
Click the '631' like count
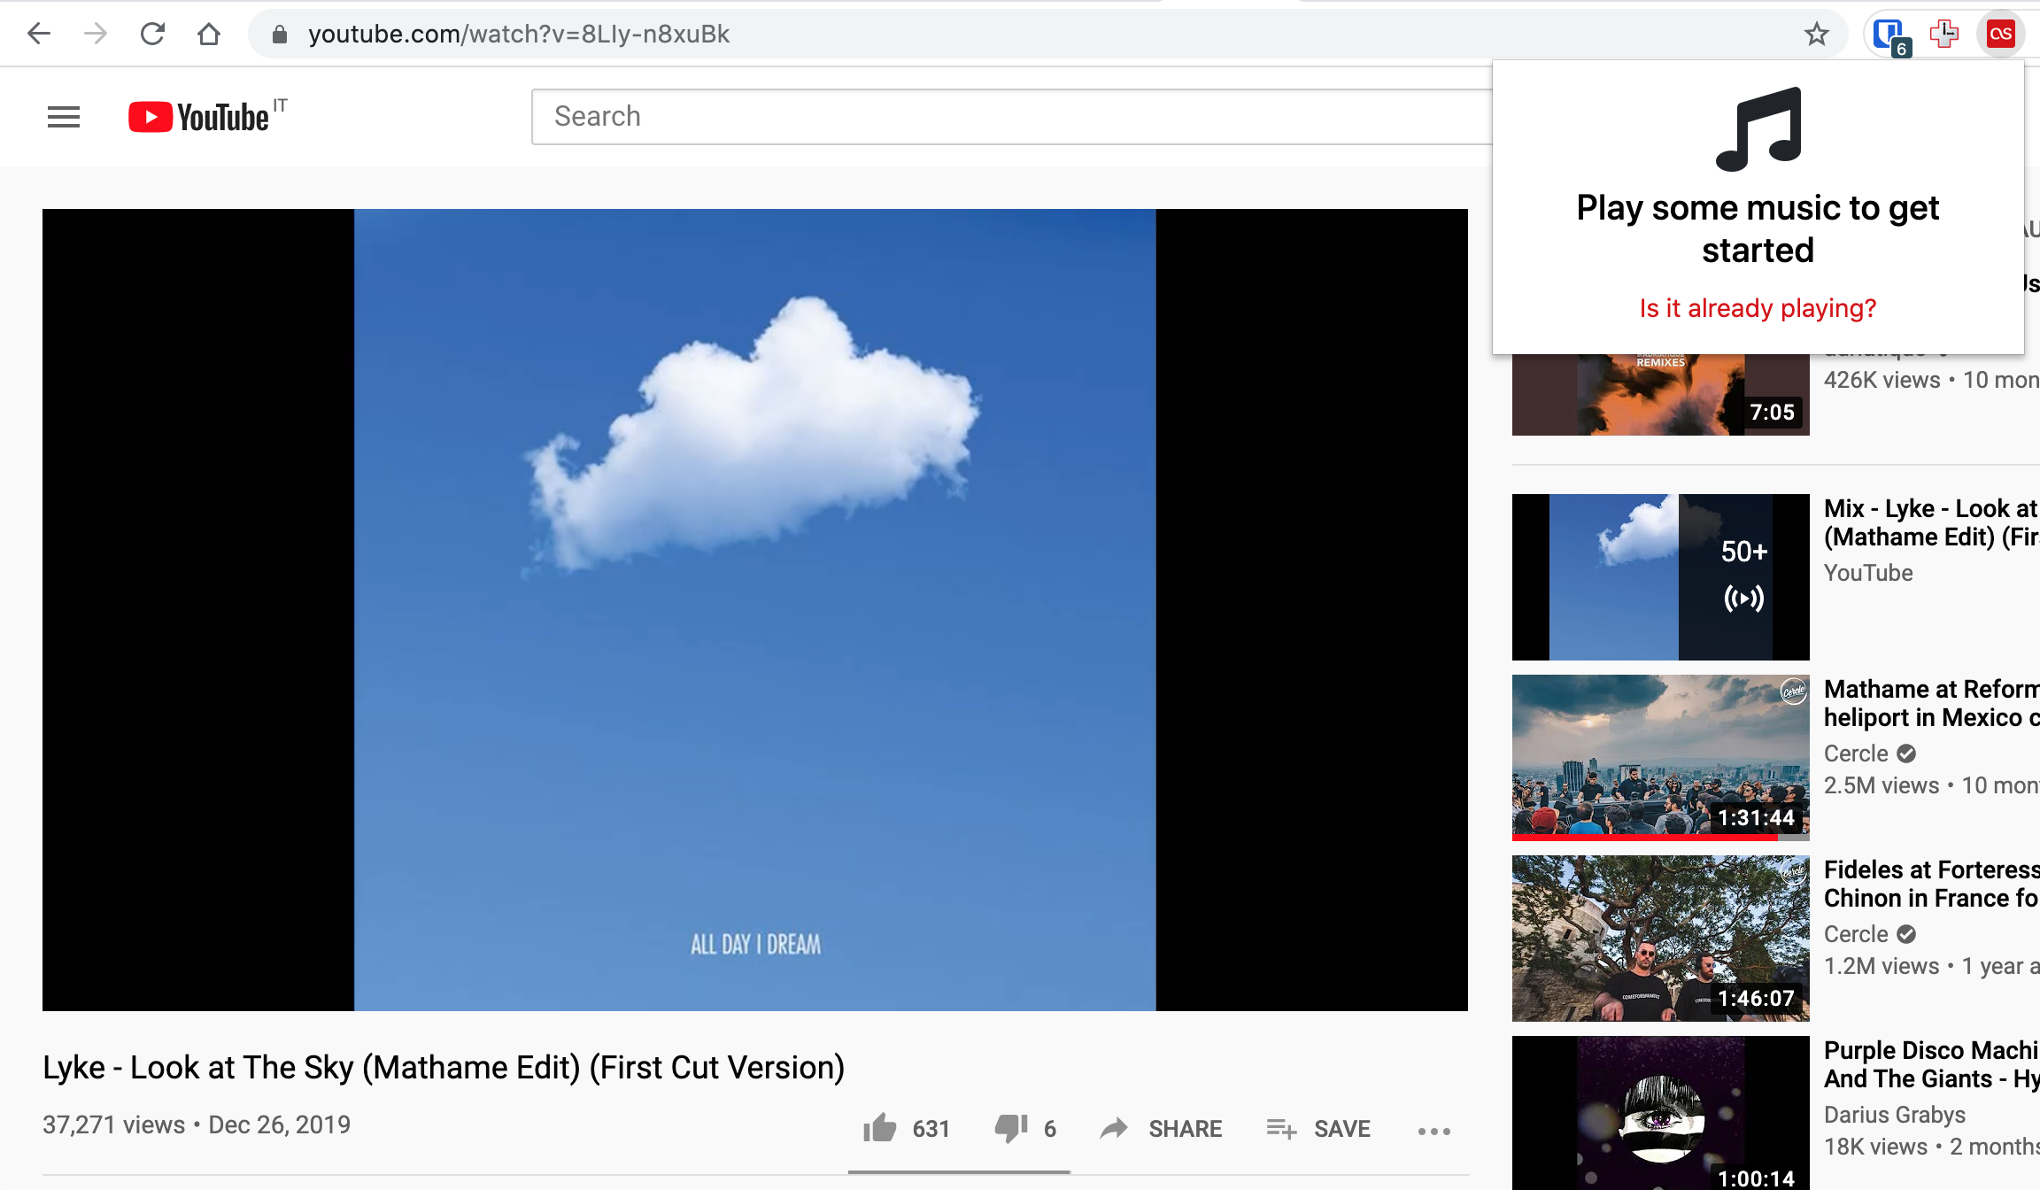[x=931, y=1129]
